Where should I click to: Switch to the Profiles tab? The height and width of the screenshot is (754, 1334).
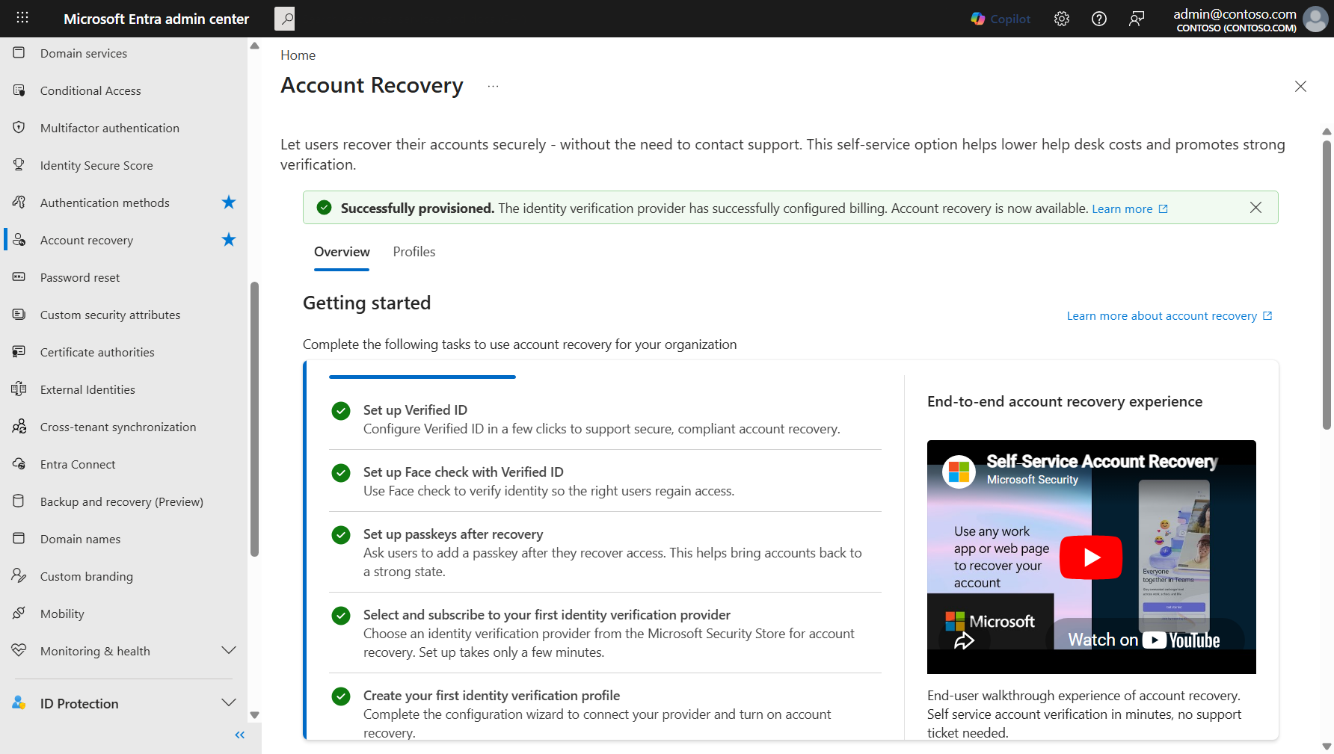(414, 253)
